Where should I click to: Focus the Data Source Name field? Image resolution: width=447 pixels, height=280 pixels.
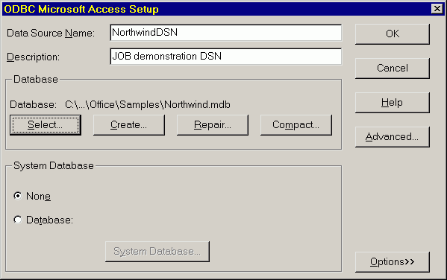point(226,33)
